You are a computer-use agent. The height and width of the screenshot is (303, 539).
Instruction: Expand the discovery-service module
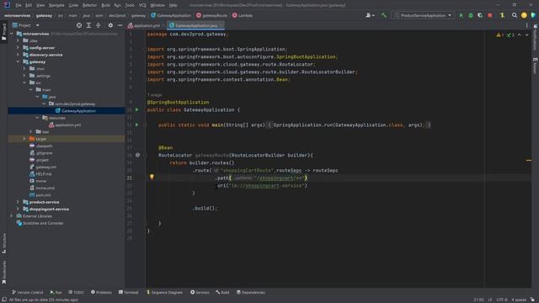18,55
